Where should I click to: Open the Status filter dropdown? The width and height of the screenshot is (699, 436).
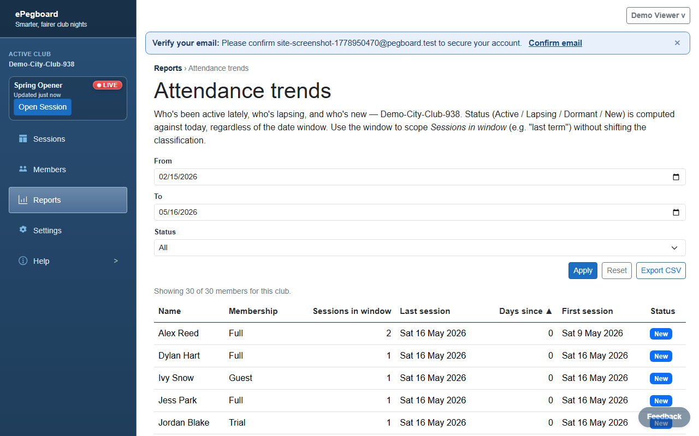click(419, 247)
